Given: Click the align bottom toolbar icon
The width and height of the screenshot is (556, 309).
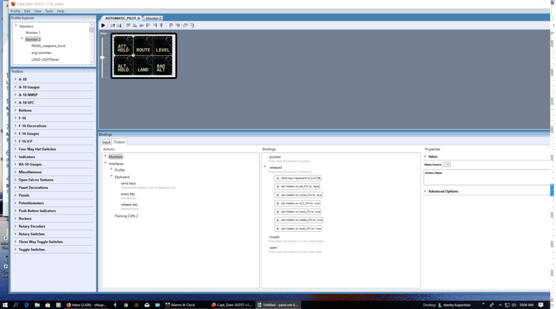Looking at the screenshot, I should coord(135,26).
